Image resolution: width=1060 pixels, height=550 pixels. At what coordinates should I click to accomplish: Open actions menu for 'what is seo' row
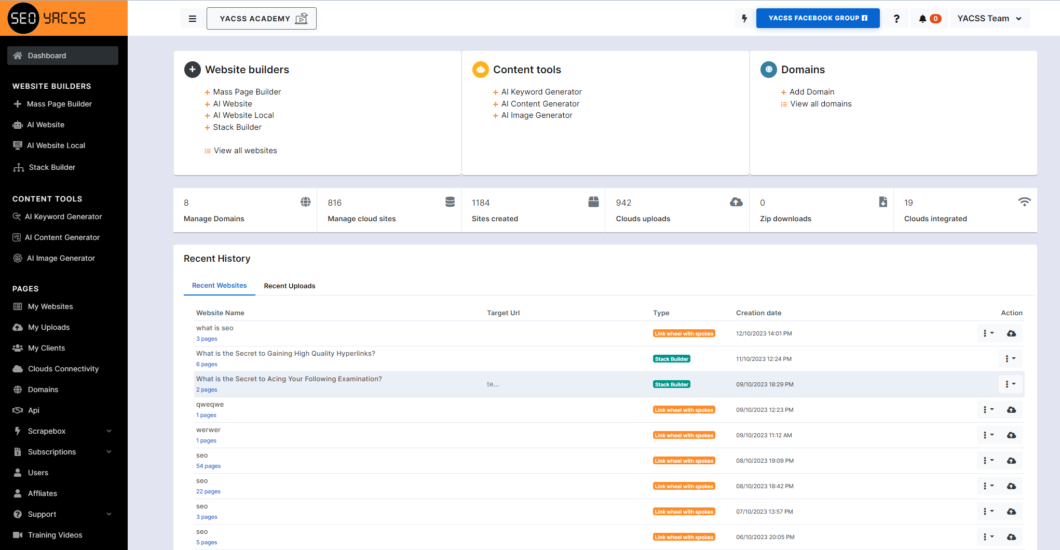pyautogui.click(x=988, y=333)
